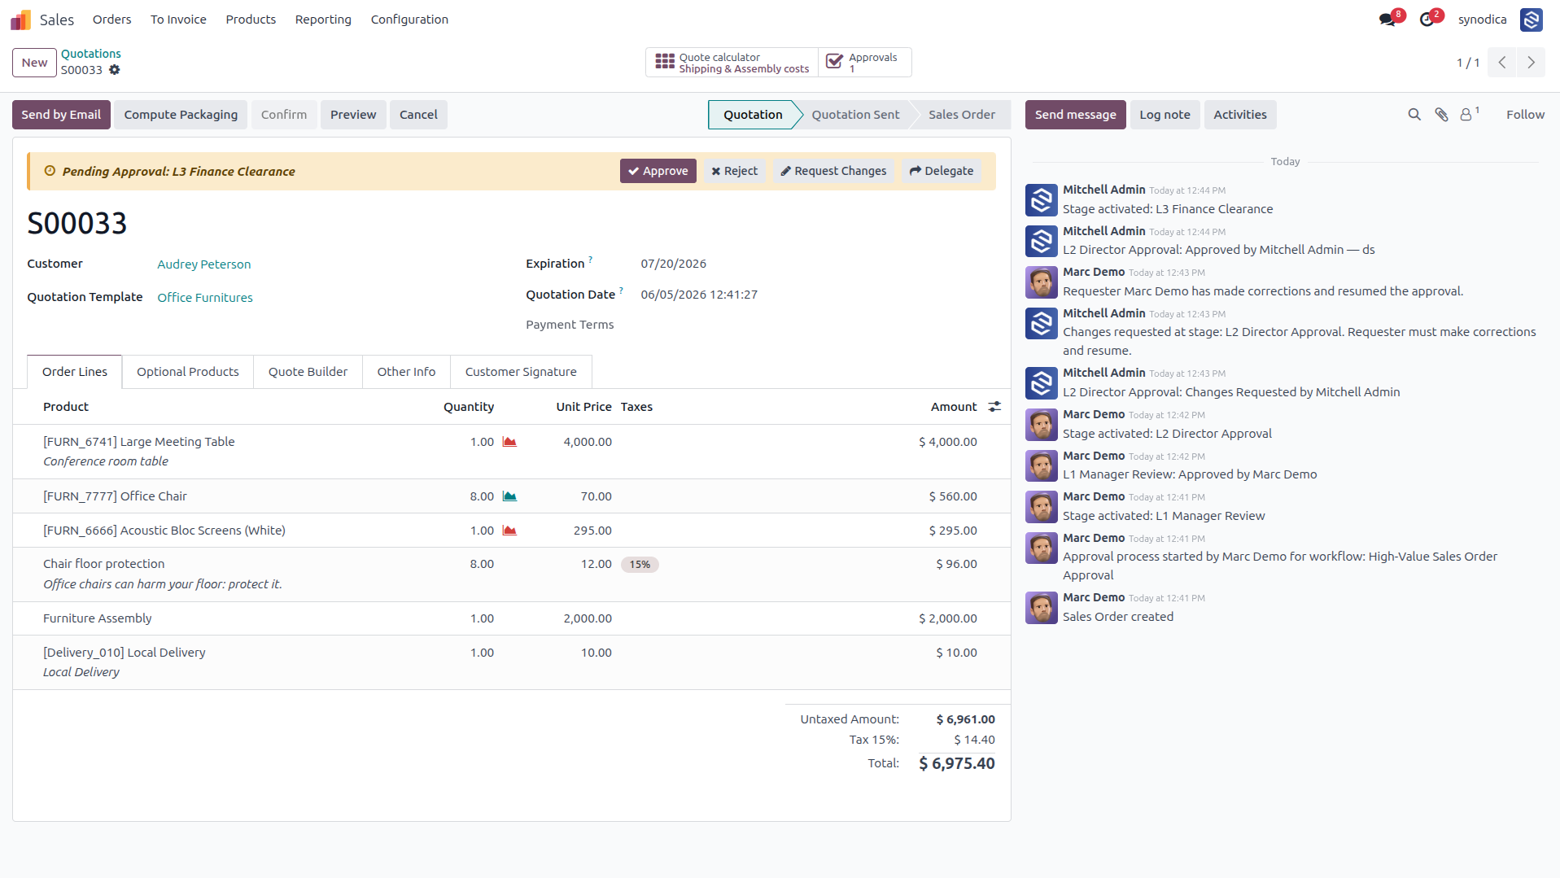
Task: Open chatter search magnifier icon
Action: tap(1414, 115)
